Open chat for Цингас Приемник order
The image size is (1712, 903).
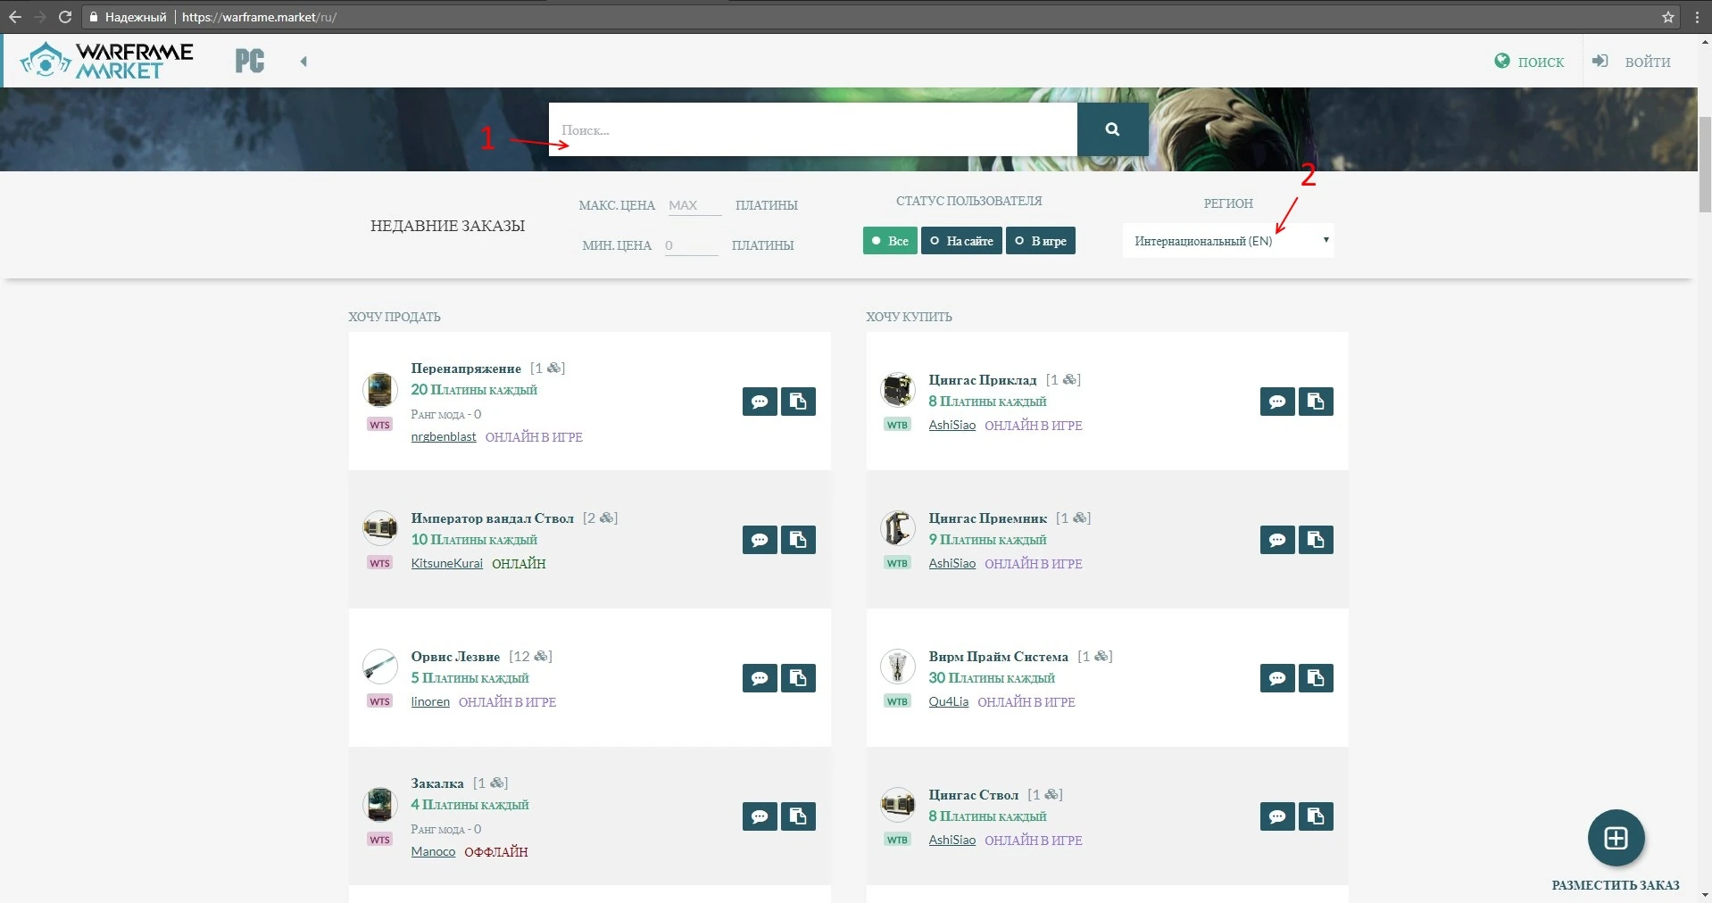(x=1277, y=540)
